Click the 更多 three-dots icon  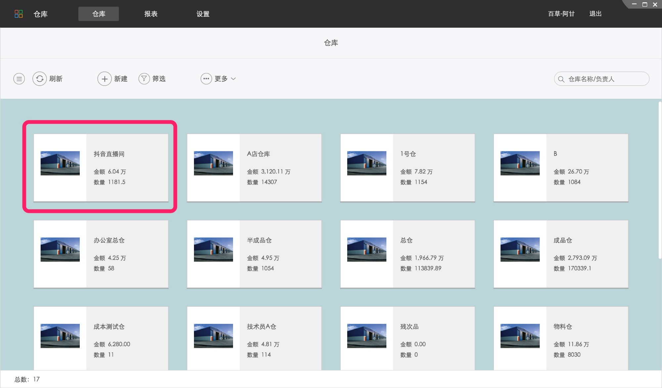coord(206,79)
